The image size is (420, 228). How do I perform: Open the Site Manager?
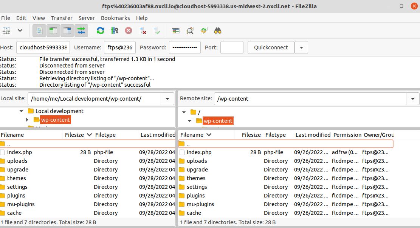(6, 30)
